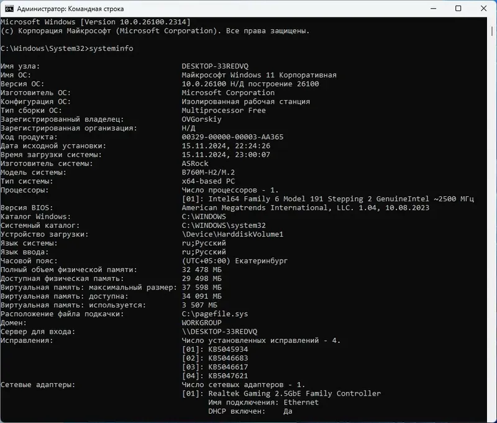Click the 'C:\Windows\System32>' prompt
Image resolution: width=497 pixels, height=423 pixels.
click(x=45, y=48)
